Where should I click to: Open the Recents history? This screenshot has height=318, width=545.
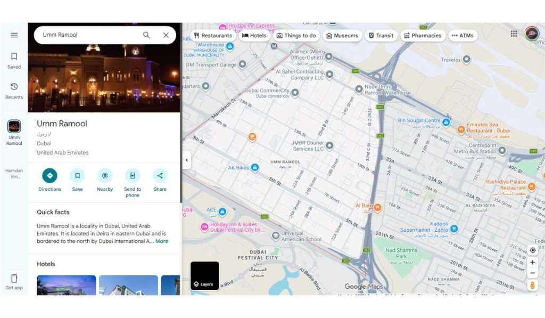[x=14, y=91]
